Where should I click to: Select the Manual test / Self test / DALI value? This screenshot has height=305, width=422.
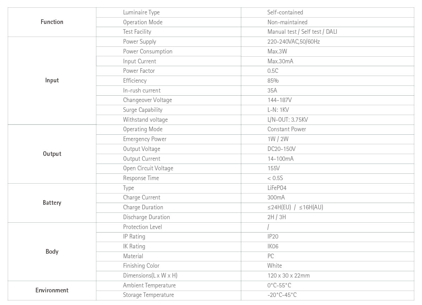point(302,32)
